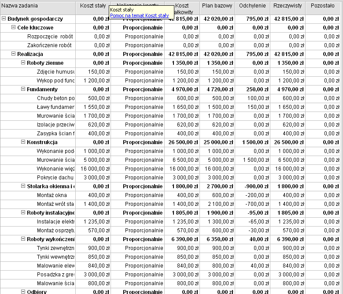Collapse the Budynek gospodarczy summary task
The height and width of the screenshot is (294, 343).
4,19
